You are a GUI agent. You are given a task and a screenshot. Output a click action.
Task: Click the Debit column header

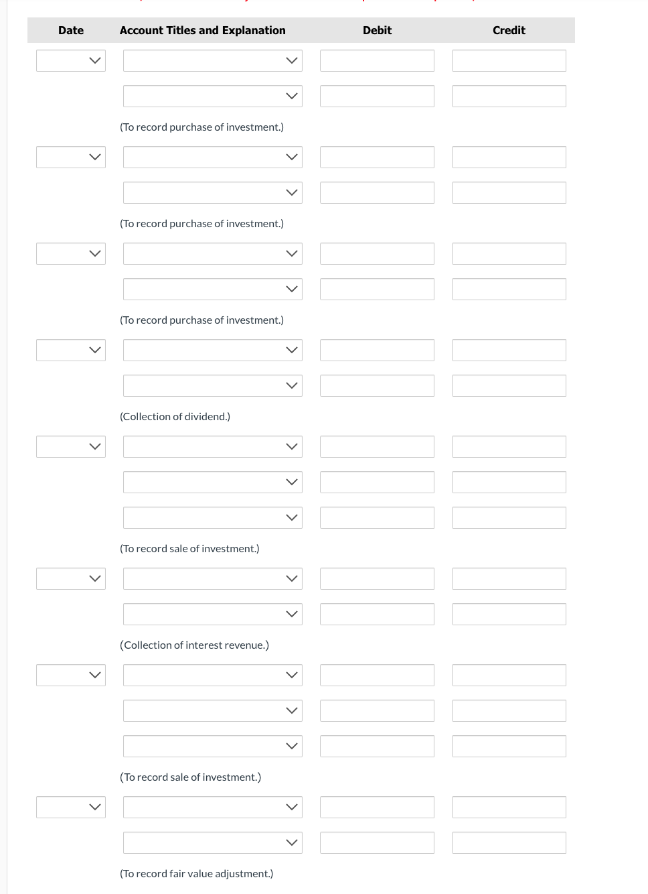pos(377,29)
